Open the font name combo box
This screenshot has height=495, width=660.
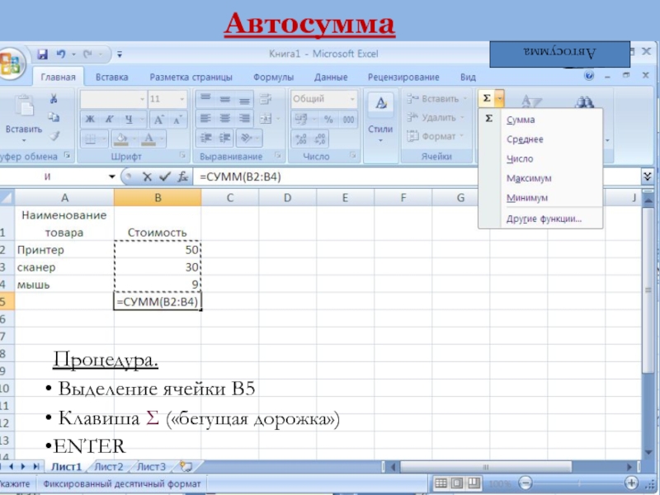point(113,99)
